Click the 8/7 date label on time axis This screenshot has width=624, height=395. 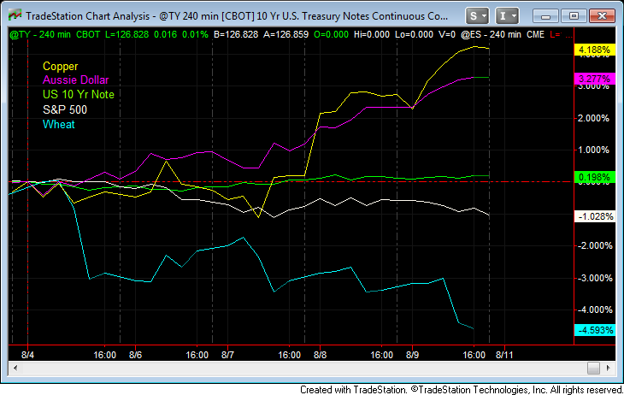point(227,355)
